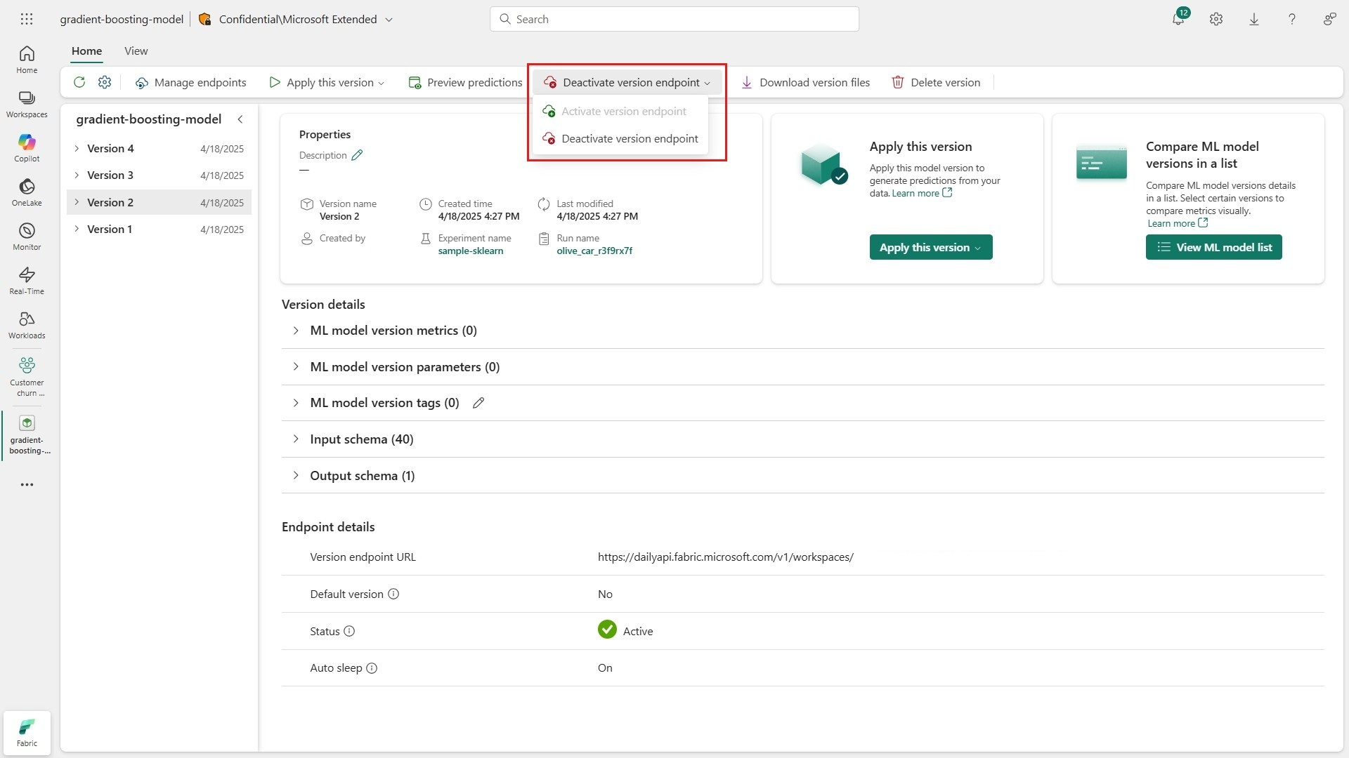Click the Status info icon
Viewport: 1349px width, 758px height.
click(x=349, y=631)
